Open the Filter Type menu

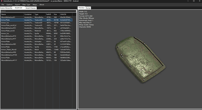(x=26, y=4)
